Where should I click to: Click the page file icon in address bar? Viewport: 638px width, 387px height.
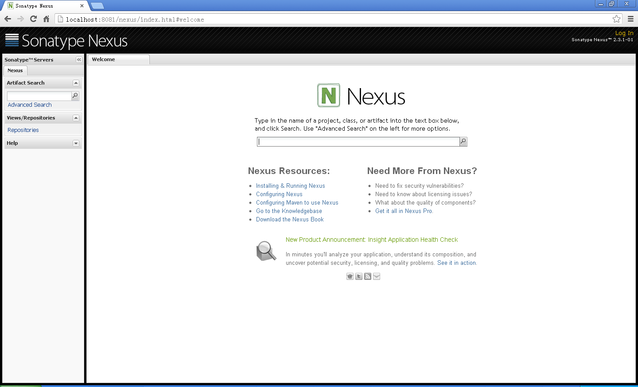click(61, 19)
